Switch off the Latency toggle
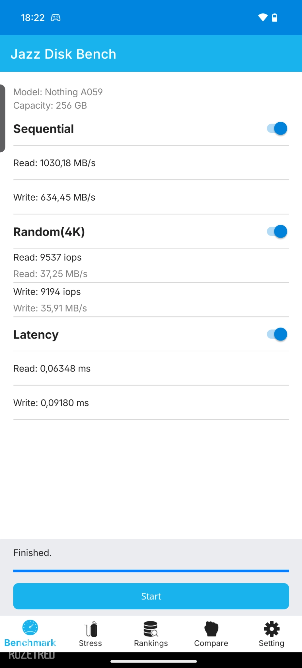Viewport: 302px width, 668px height. (277, 334)
